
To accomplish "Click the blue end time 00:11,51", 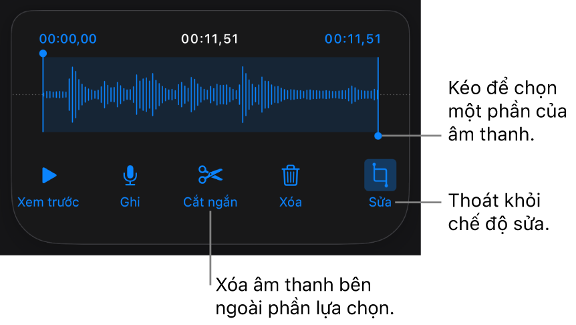I will click(353, 39).
